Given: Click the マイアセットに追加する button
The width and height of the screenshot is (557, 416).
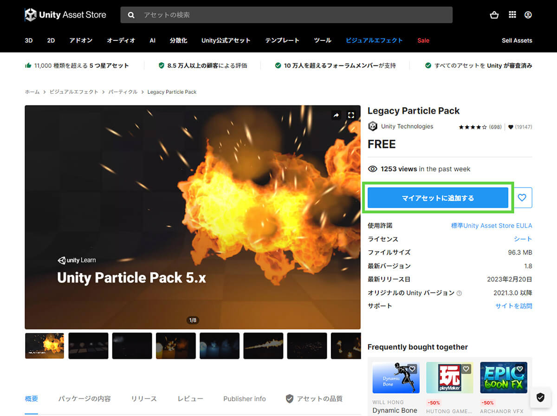Looking at the screenshot, I should click(438, 198).
